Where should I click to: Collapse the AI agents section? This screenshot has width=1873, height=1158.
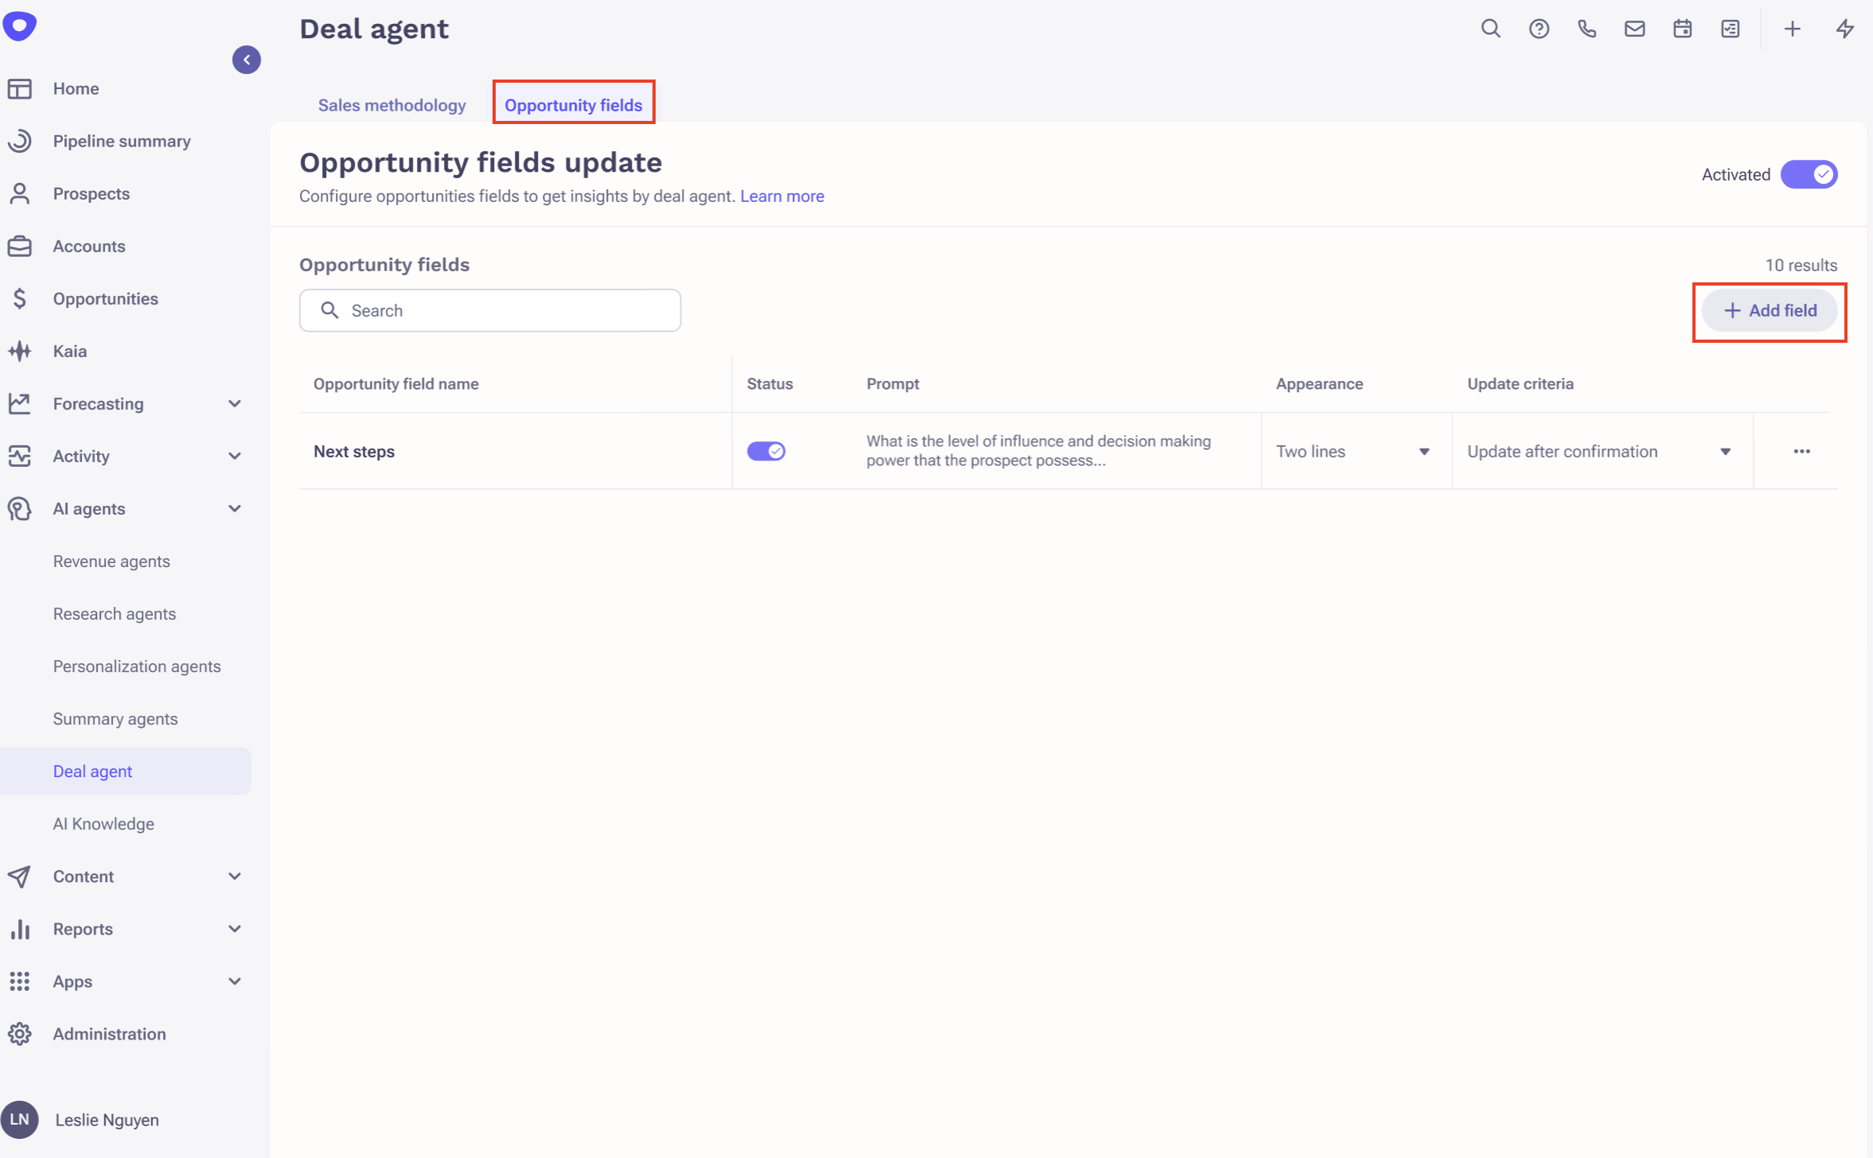point(235,509)
